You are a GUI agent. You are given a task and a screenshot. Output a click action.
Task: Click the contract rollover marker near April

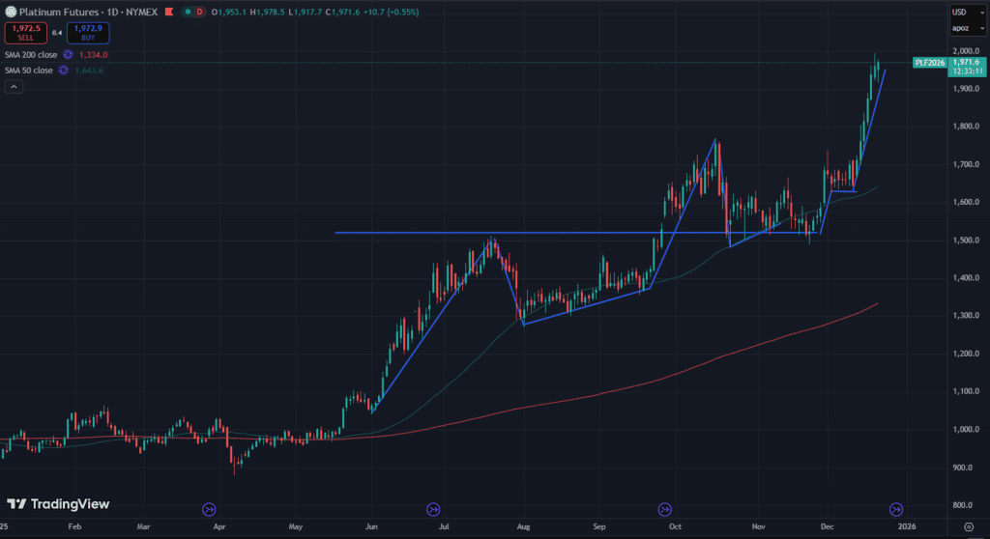(x=209, y=509)
